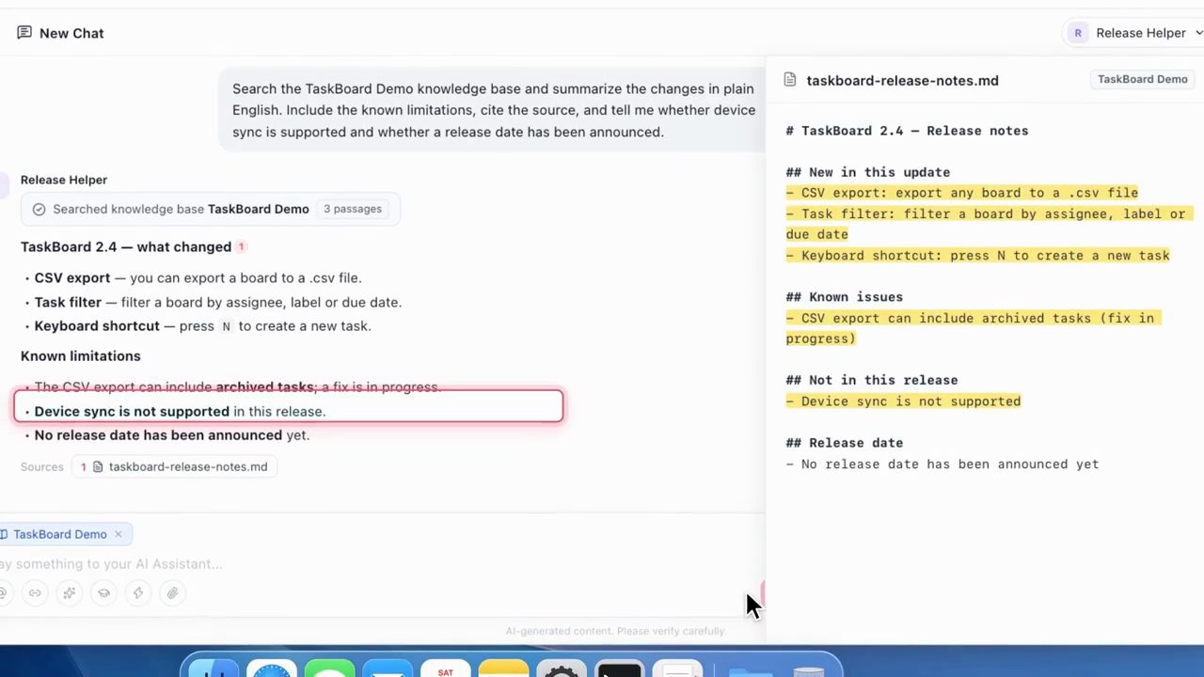Click the graduation cap icon under the input
The width and height of the screenshot is (1204, 677).
[103, 593]
